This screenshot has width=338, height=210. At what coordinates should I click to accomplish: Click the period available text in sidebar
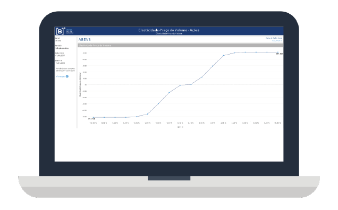[65, 69]
